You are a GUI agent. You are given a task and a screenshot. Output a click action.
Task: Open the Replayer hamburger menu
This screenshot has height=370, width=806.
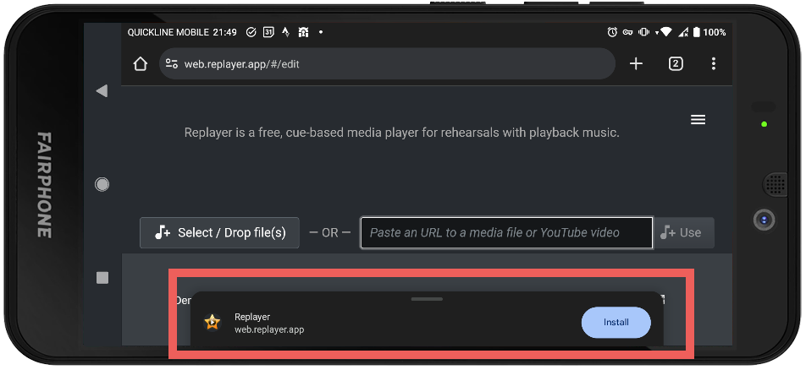click(698, 120)
